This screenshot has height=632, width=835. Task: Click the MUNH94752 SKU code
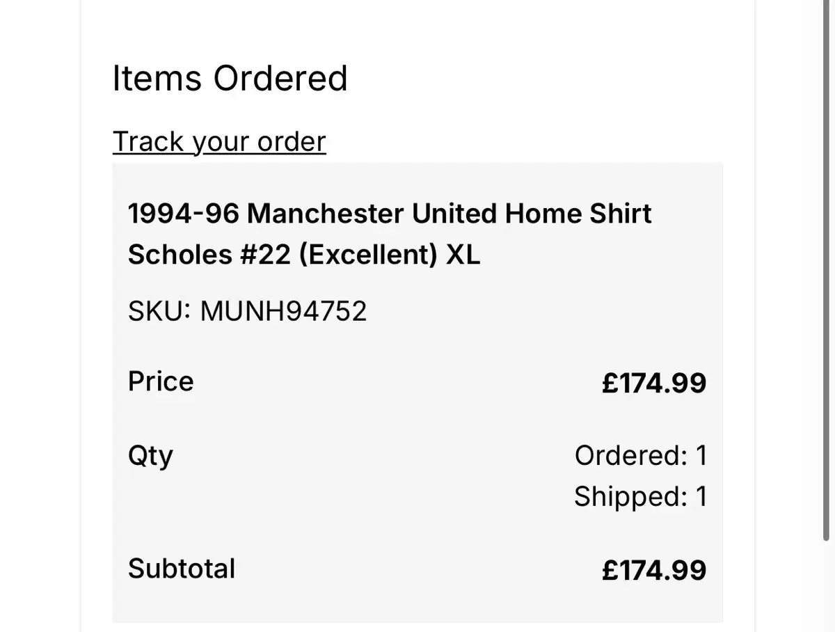tap(283, 311)
